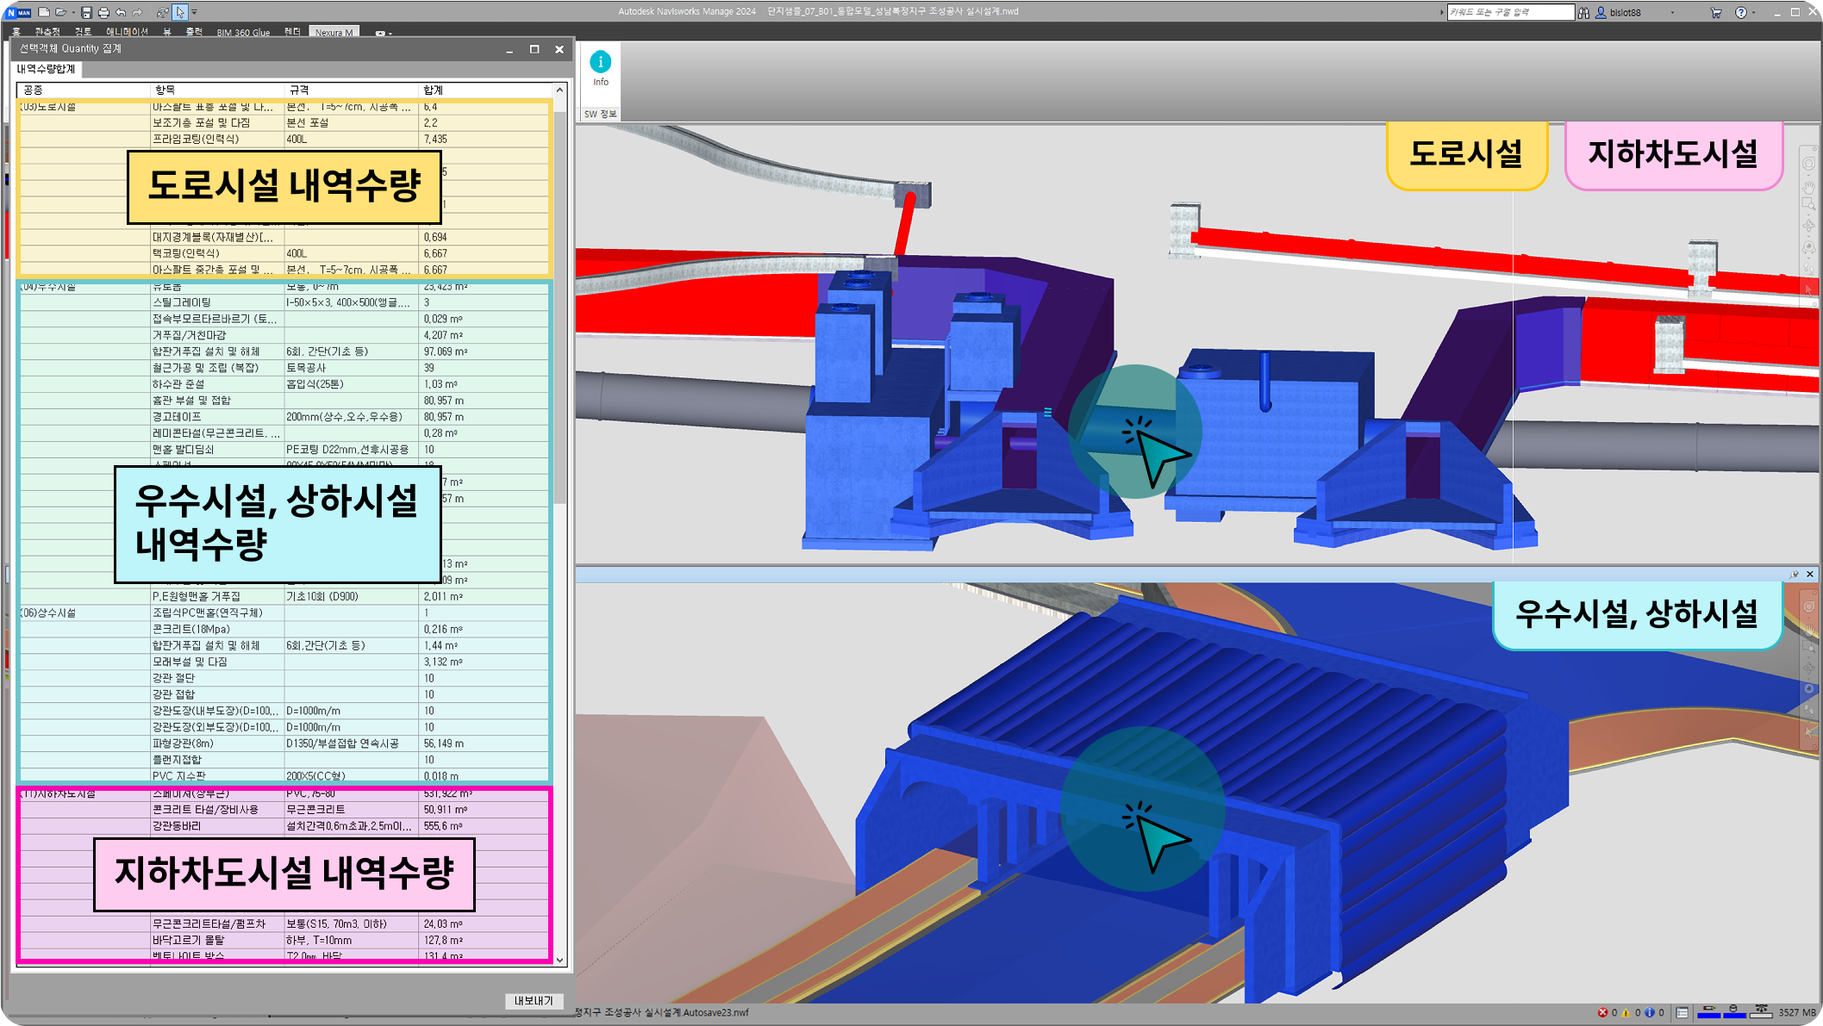Expand the Help menu dropdown arrow

pyautogui.click(x=1753, y=12)
